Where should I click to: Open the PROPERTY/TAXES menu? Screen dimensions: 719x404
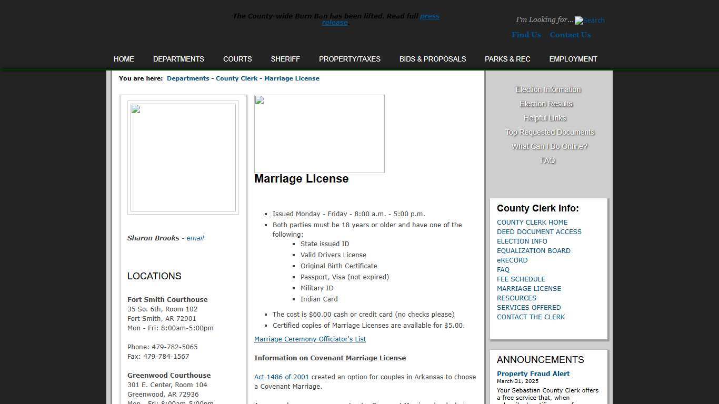(349, 59)
